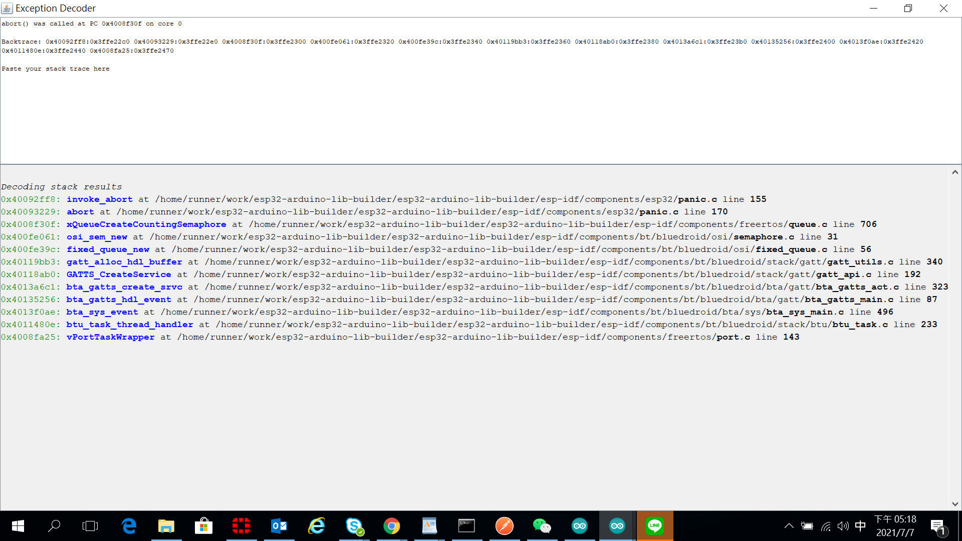Screen dimensions: 962x541
Task: Open the volume control in the system tray
Action: click(843, 526)
